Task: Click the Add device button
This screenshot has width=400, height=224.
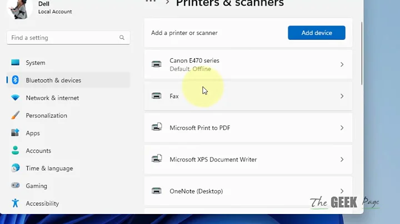Action: pos(317,33)
